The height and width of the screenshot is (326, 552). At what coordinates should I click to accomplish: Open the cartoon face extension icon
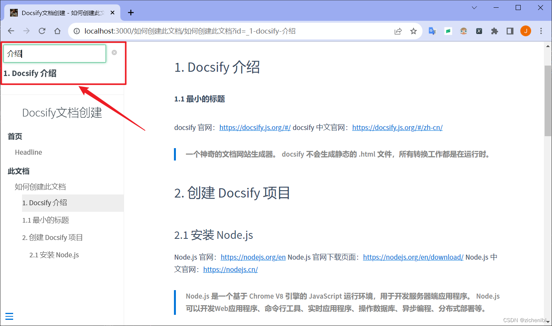pos(463,31)
